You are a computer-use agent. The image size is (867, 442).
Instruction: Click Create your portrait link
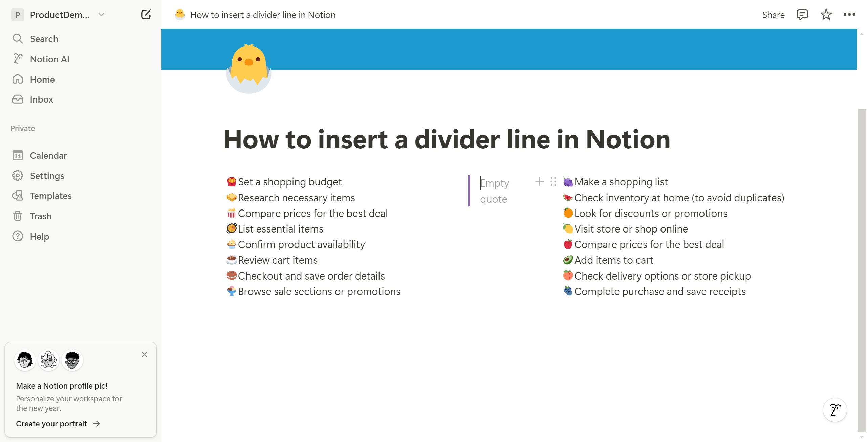pos(58,424)
